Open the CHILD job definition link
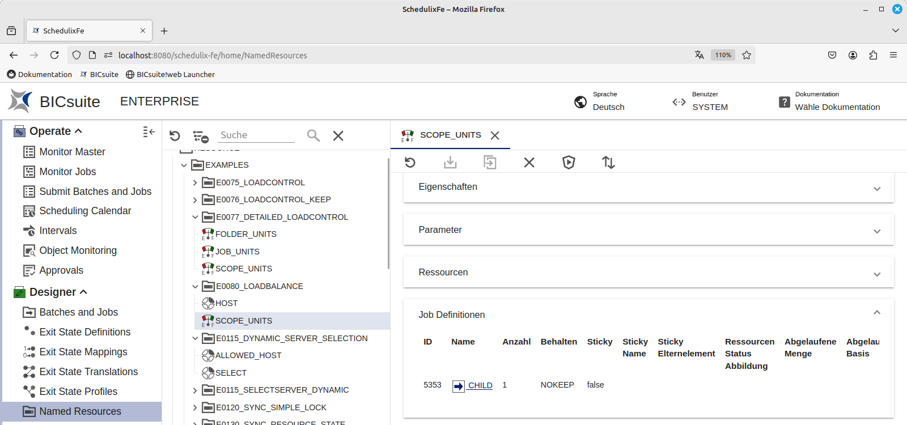This screenshot has height=425, width=907. [480, 385]
